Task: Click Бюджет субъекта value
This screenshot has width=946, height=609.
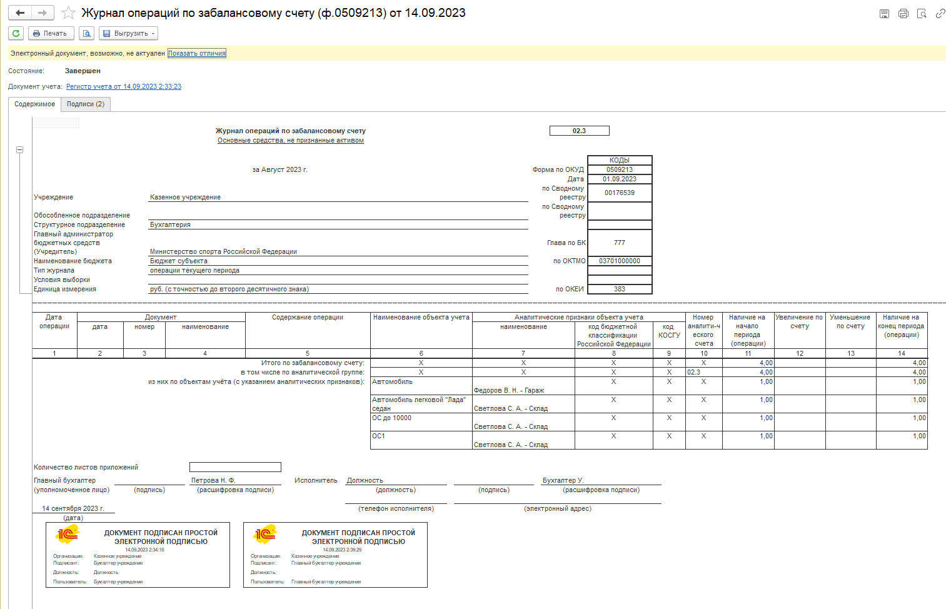Action: (x=179, y=261)
